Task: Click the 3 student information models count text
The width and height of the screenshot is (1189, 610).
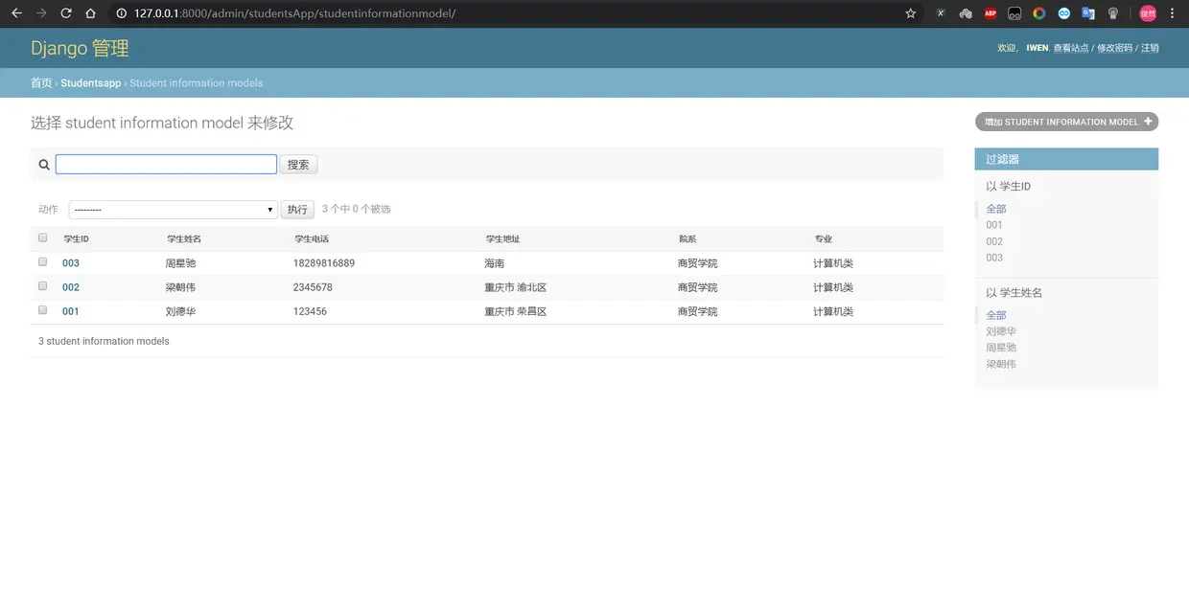Action: click(104, 341)
